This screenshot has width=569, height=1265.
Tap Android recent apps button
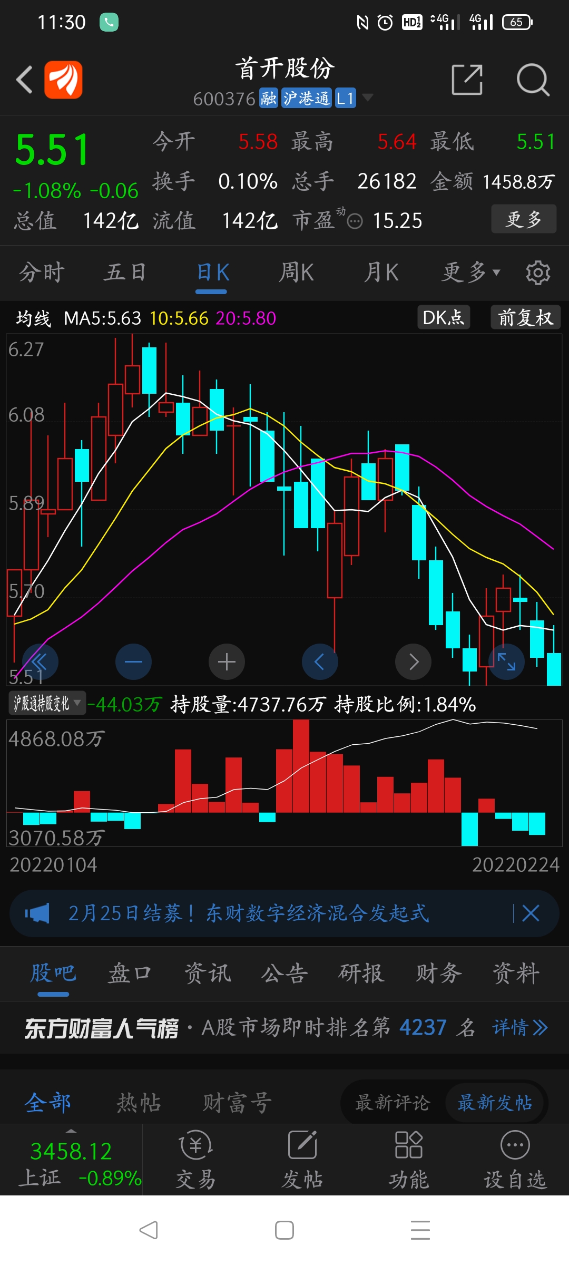pyautogui.click(x=420, y=1230)
